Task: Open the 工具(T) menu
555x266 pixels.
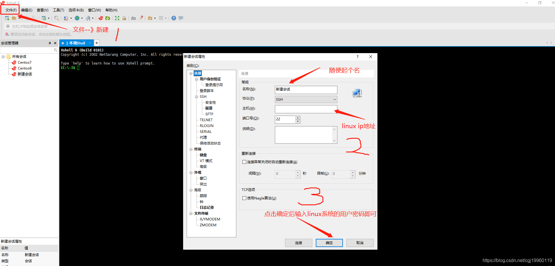Action: [x=58, y=10]
